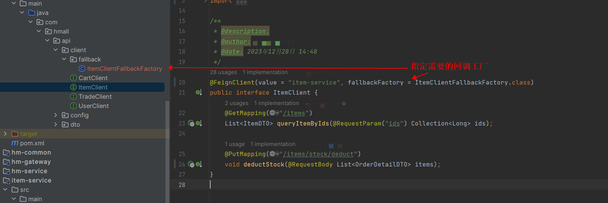The height and width of the screenshot is (203, 608).
Task: Click the Maven icon next to pom.xml
Action: click(15, 143)
